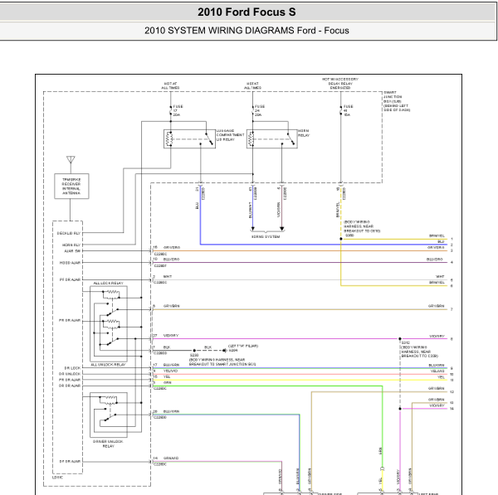Click the 'BLU/GRN' wire label at pin 28
Screen dimensions: 498x495
(172, 411)
